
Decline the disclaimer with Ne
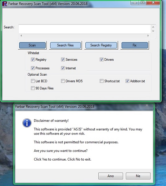[x=138, y=176]
